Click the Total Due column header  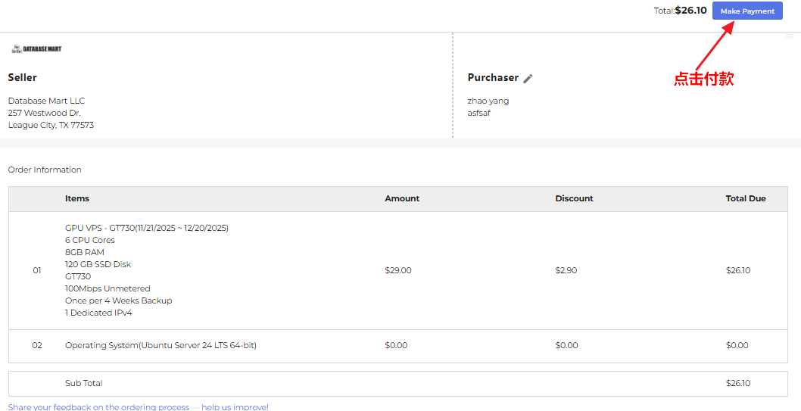(x=745, y=198)
